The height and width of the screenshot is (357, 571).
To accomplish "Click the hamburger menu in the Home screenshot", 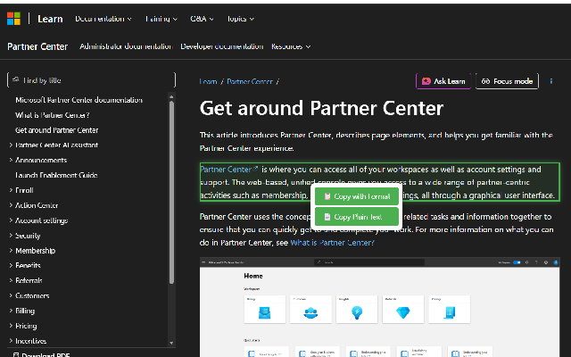I will pos(203,262).
